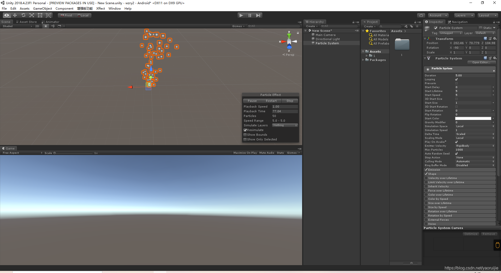
Task: Select the Rect transform tool
Action: tap(40, 15)
